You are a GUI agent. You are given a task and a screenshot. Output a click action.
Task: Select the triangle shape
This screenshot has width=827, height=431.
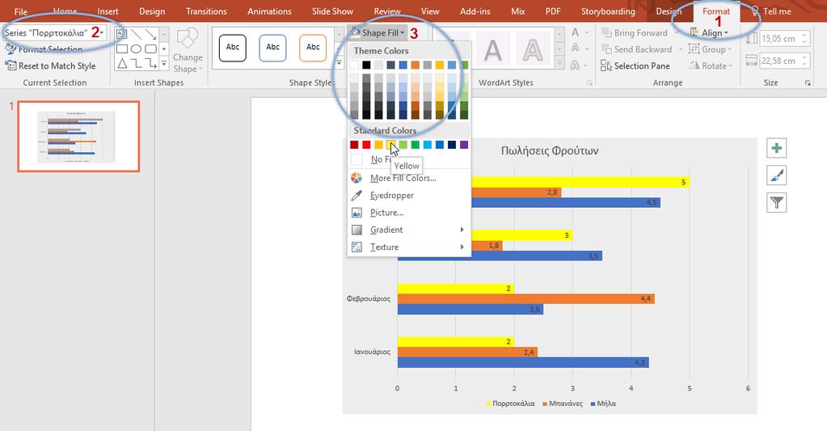(x=121, y=64)
